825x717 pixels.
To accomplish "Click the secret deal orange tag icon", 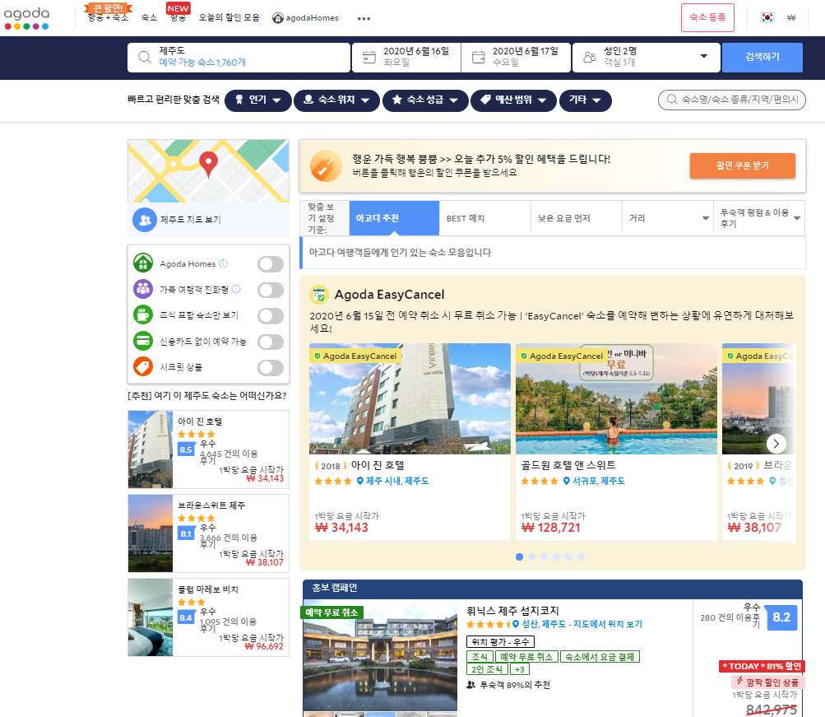I will coord(143,366).
